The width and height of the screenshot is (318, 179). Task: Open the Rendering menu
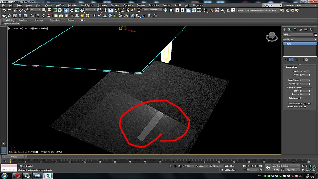click(x=102, y=5)
